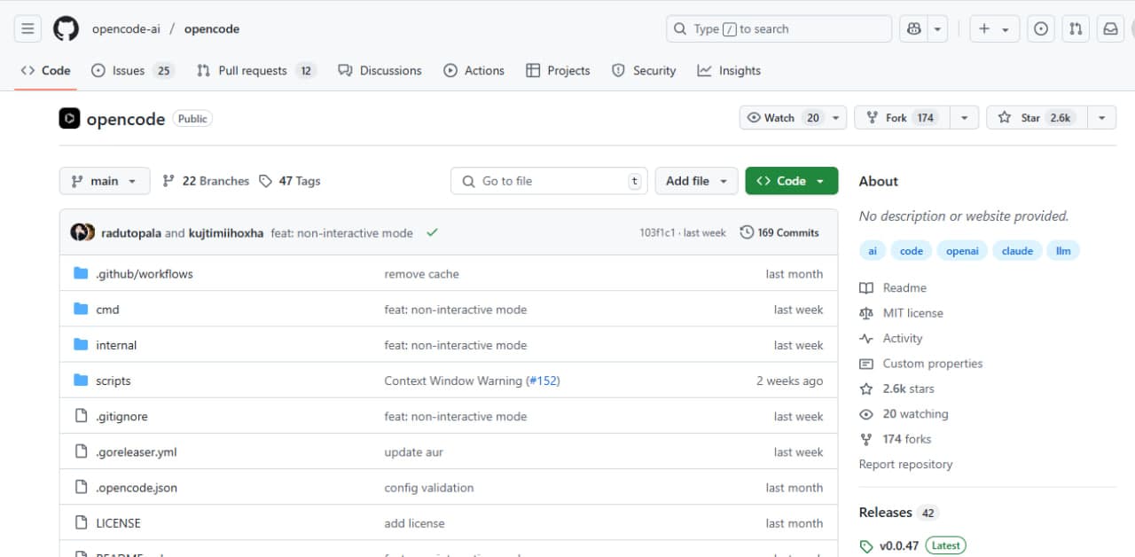Switch to the Pull requests tab

256,71
